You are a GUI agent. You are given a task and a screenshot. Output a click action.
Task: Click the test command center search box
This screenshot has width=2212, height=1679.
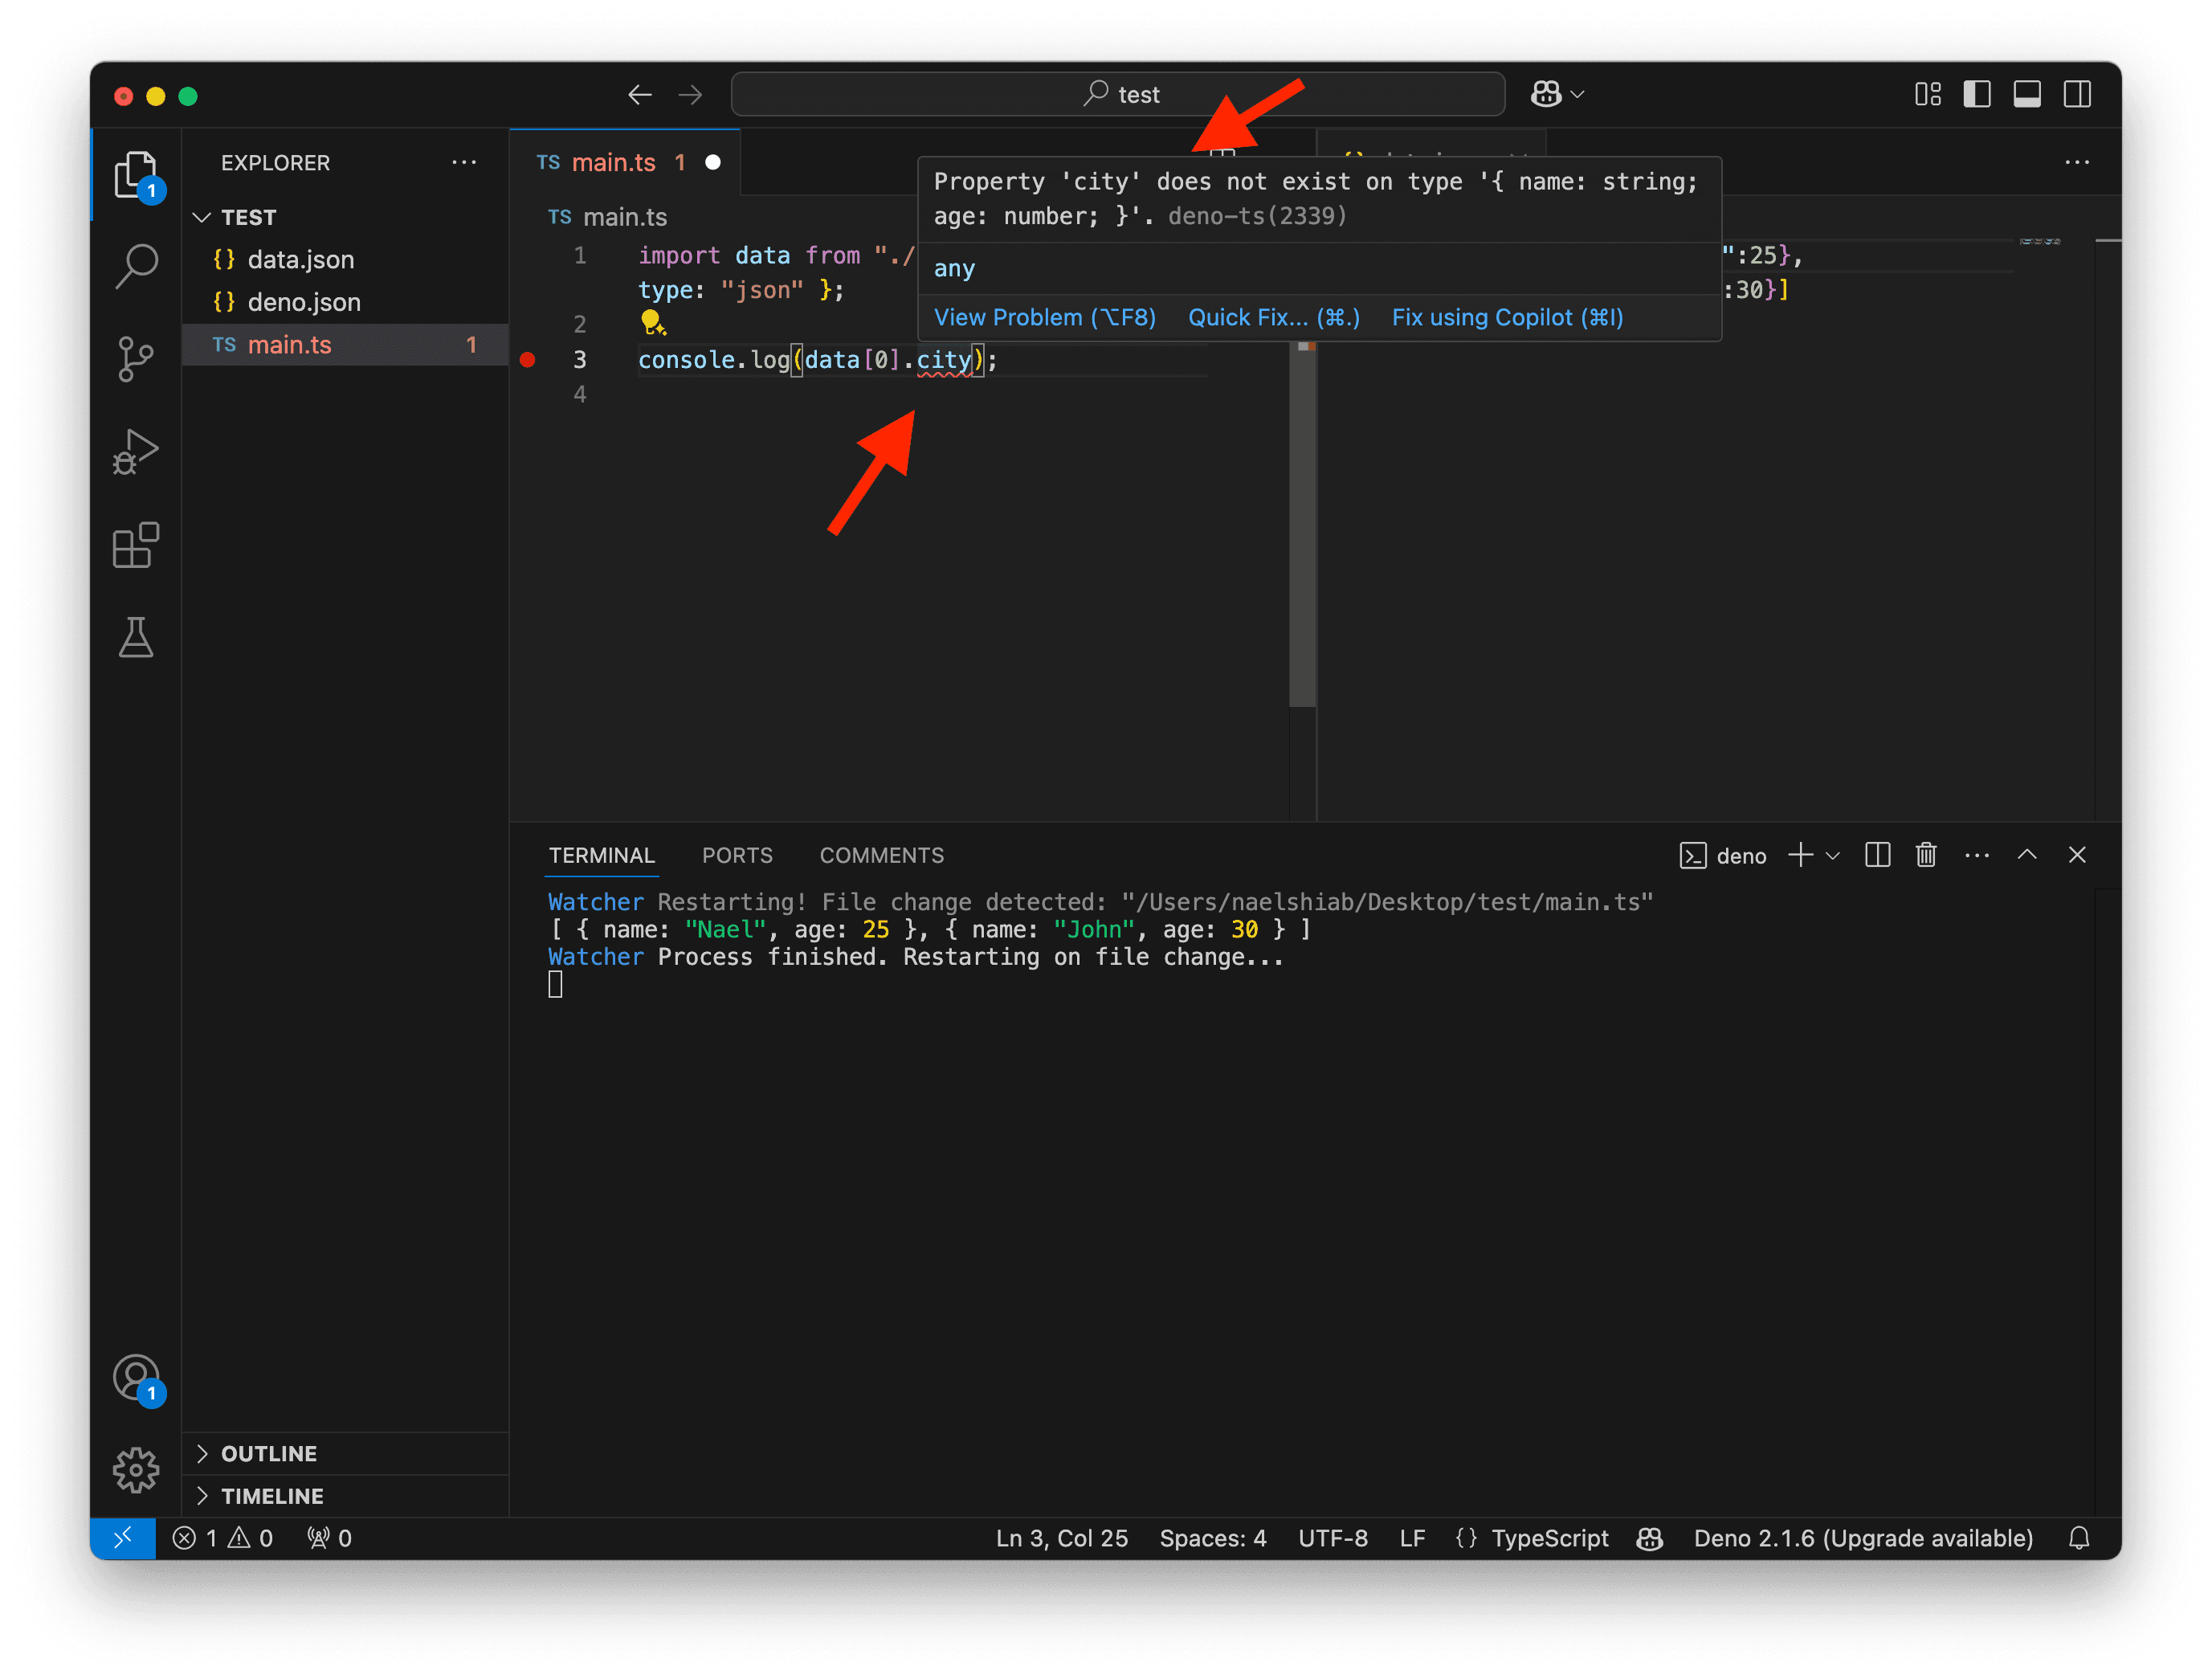pos(1118,94)
